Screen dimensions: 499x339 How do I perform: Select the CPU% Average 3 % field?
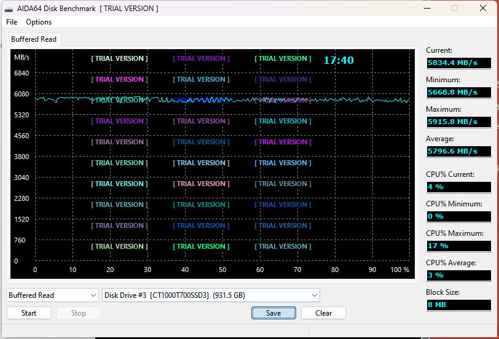tap(458, 275)
